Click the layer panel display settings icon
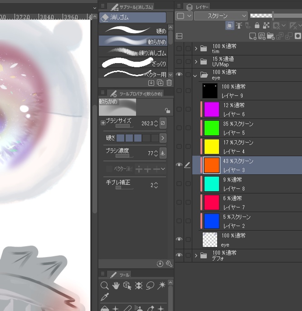302x311 pixels. 179,36
